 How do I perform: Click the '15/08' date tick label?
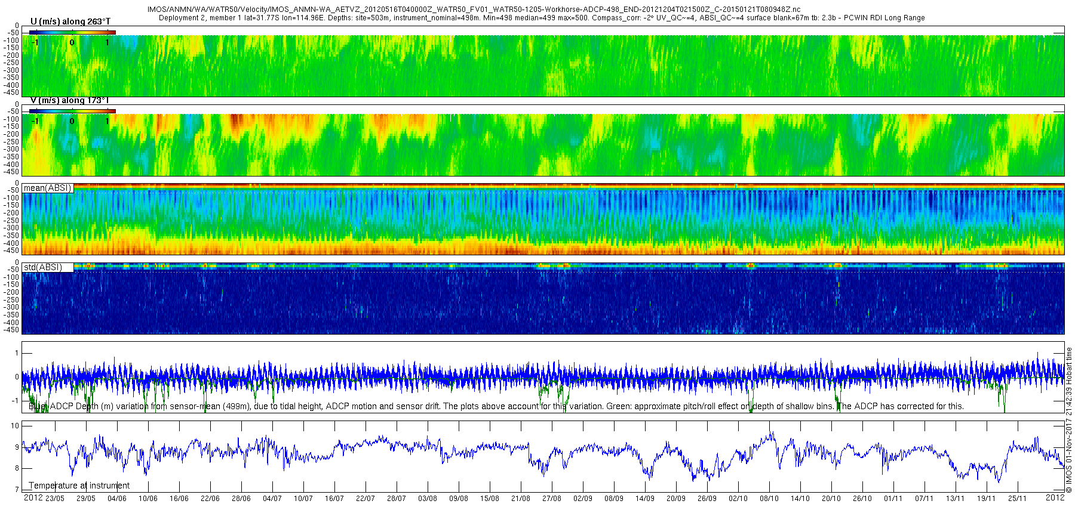pyautogui.click(x=490, y=499)
